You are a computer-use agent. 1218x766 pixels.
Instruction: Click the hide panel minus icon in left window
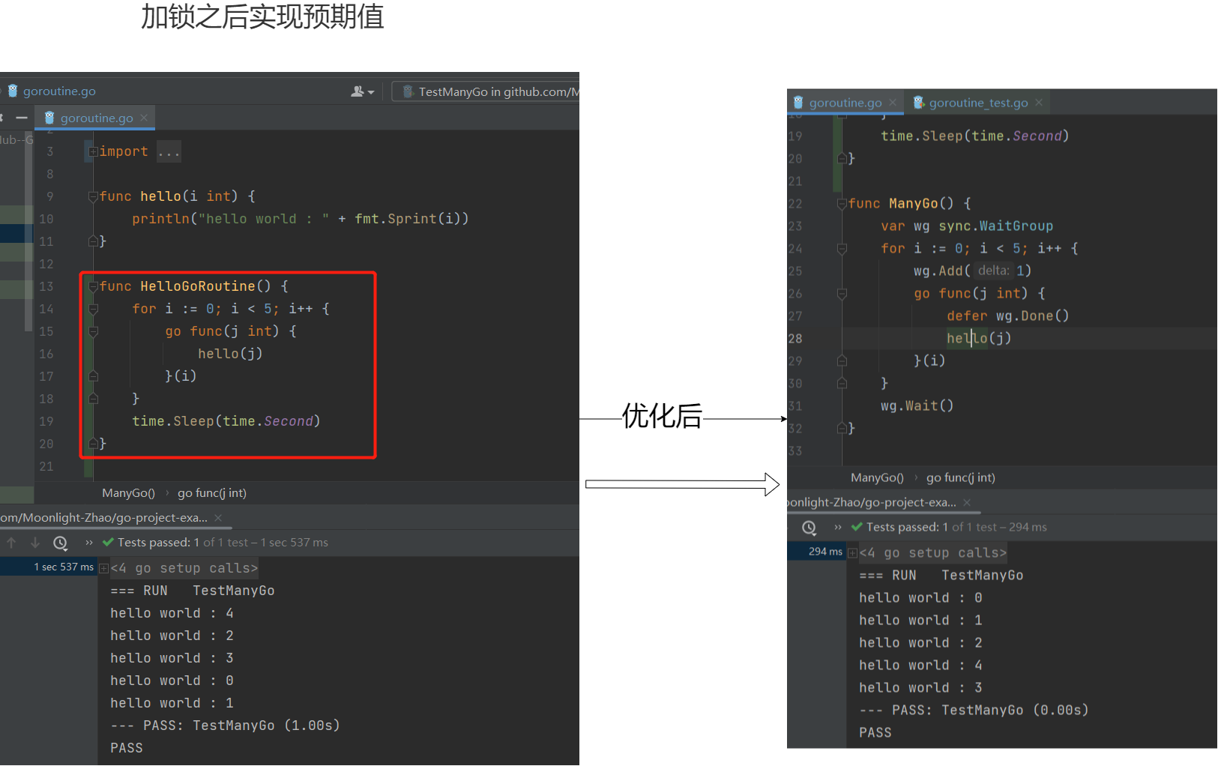pyautogui.click(x=22, y=118)
